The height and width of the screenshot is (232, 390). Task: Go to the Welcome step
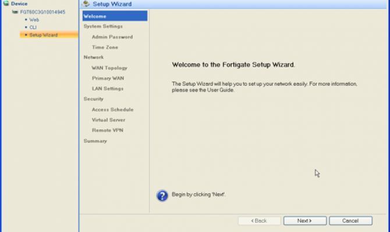pos(115,16)
